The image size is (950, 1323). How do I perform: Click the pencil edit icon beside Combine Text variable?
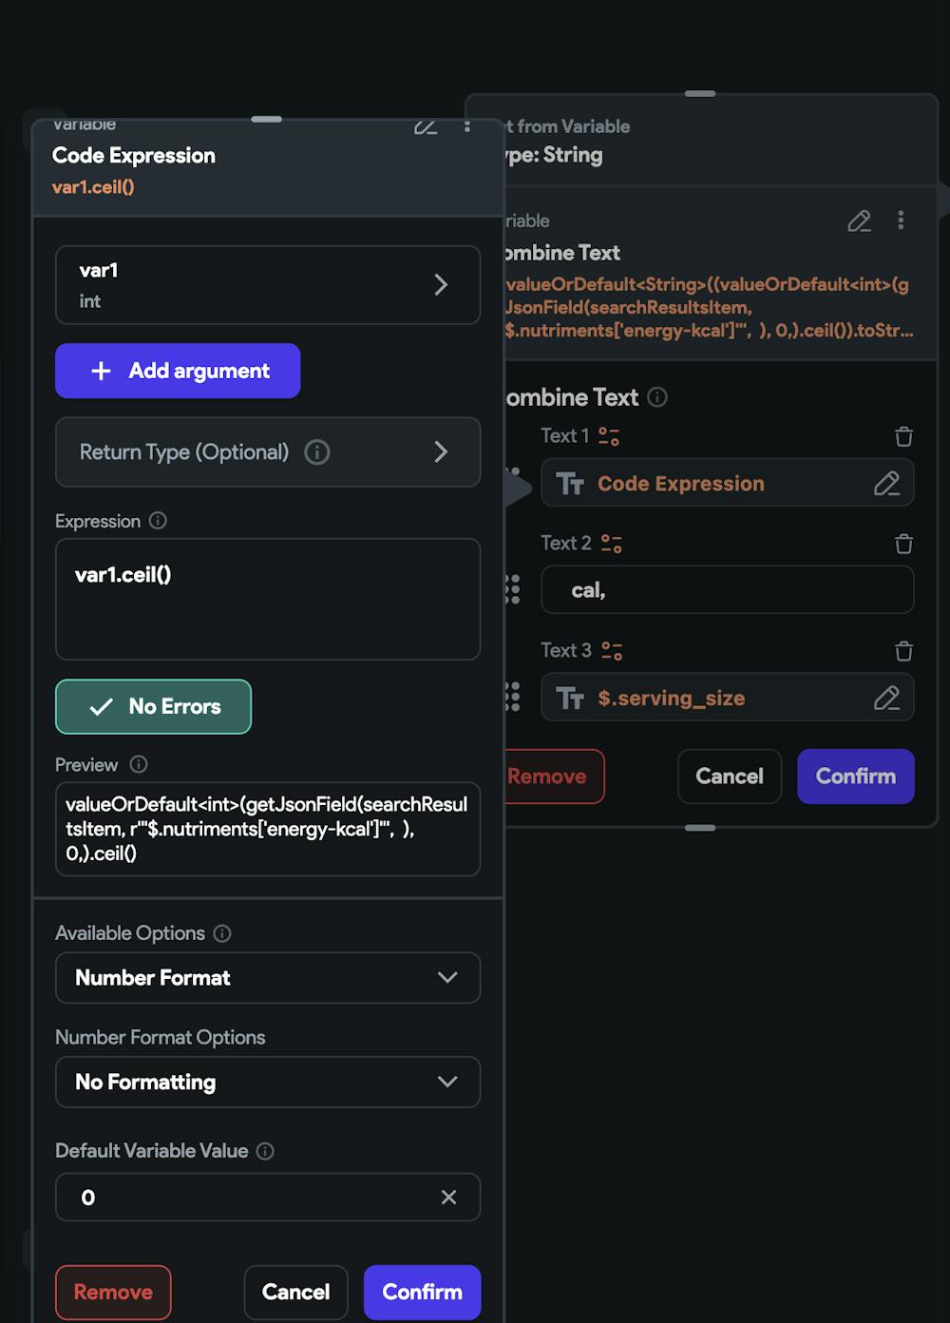click(859, 221)
